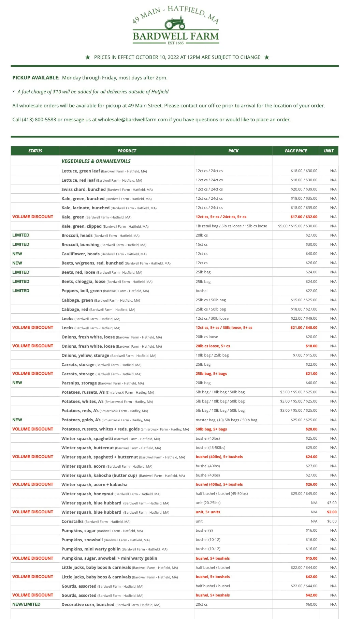
Task: Click the red '50lb bag, 5+ bags' pack
Action: pyautogui.click(x=211, y=429)
